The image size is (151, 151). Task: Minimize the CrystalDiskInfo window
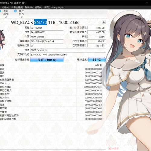(147, 3)
